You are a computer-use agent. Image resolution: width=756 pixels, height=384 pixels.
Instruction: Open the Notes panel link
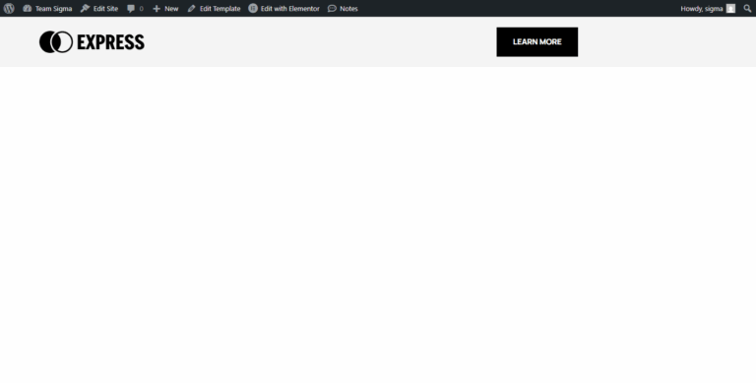[x=343, y=8]
